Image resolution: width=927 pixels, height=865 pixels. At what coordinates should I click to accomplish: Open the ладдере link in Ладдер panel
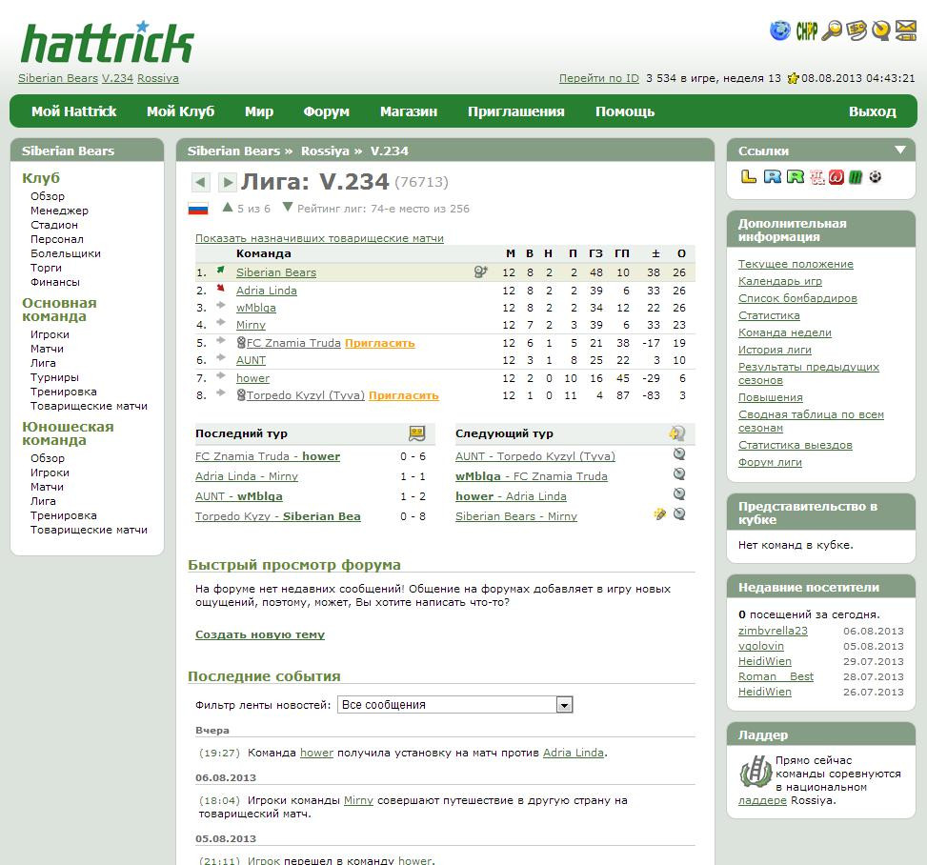762,800
